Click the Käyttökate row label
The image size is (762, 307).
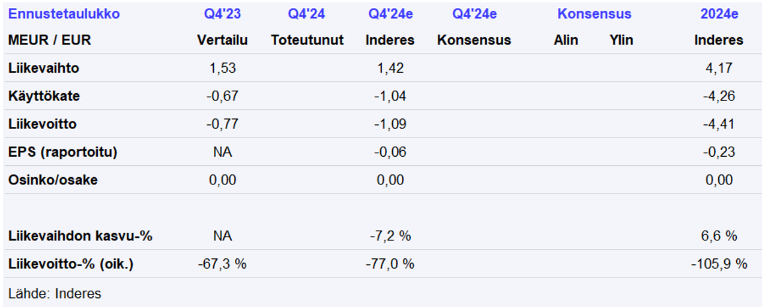[x=44, y=96]
